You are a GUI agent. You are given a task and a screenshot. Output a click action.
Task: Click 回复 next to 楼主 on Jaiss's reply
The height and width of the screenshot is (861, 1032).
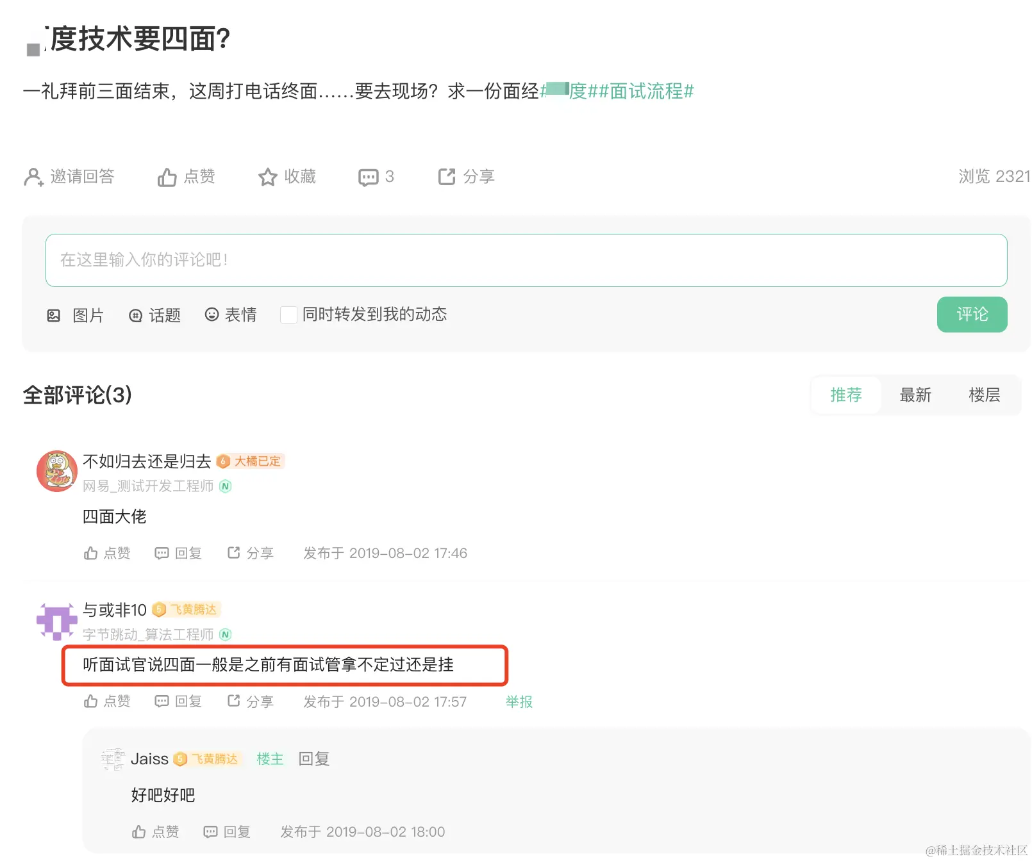pyautogui.click(x=313, y=759)
